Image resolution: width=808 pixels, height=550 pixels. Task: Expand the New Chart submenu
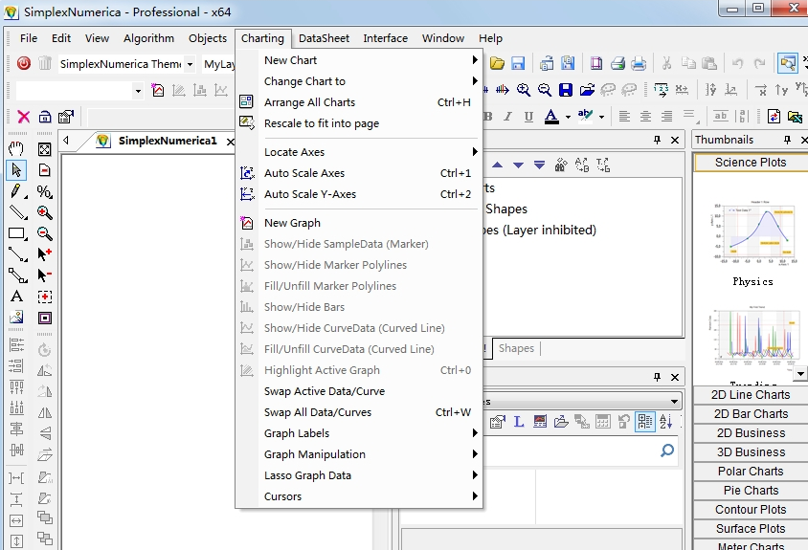click(x=359, y=60)
